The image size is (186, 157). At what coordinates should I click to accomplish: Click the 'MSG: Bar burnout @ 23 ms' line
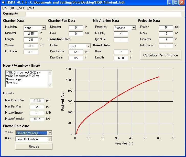[23, 76]
